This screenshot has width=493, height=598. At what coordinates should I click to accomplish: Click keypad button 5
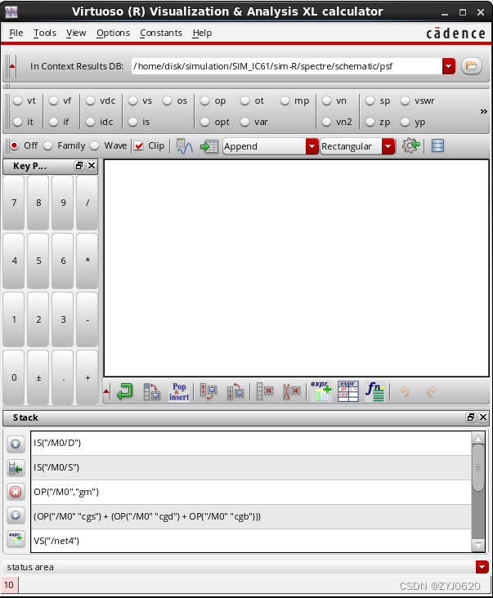[38, 261]
